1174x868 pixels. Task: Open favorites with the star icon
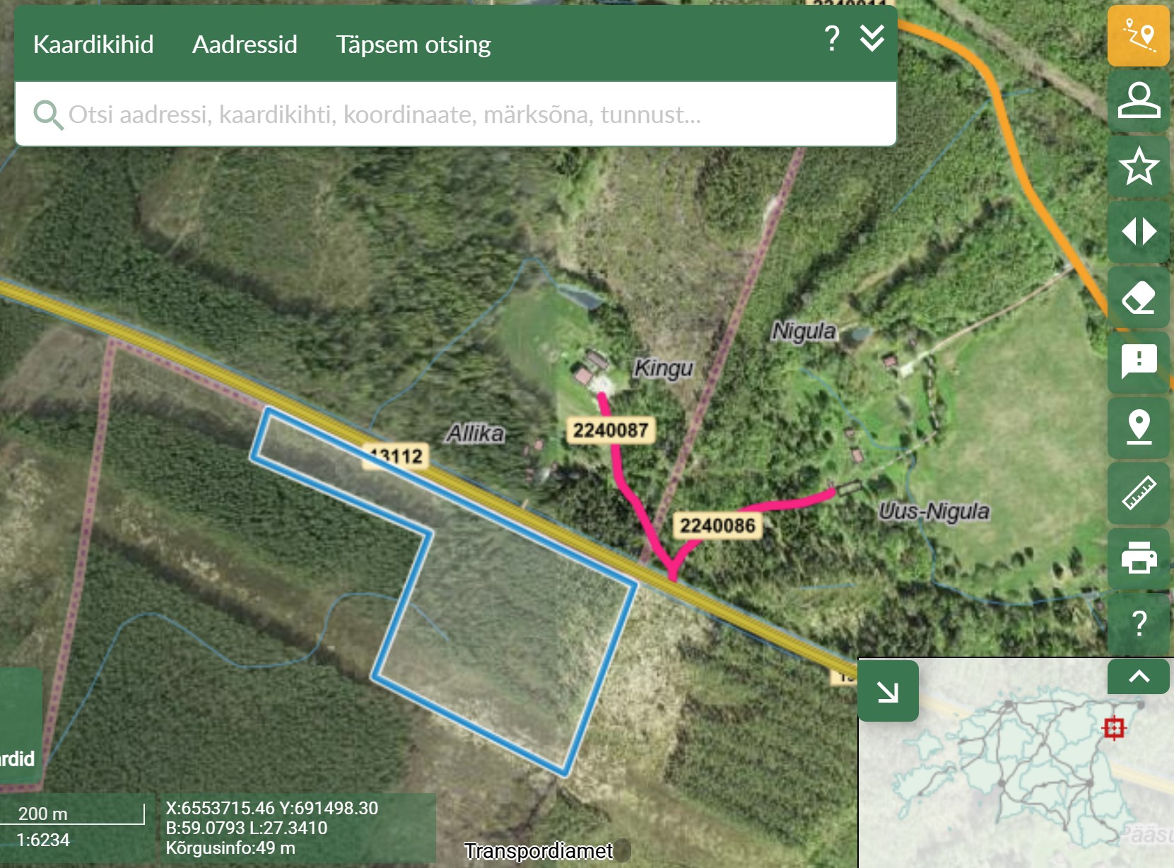tap(1138, 166)
